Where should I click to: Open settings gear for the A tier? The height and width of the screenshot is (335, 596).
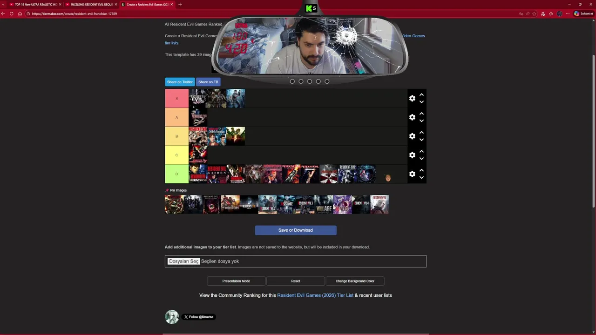click(412, 117)
